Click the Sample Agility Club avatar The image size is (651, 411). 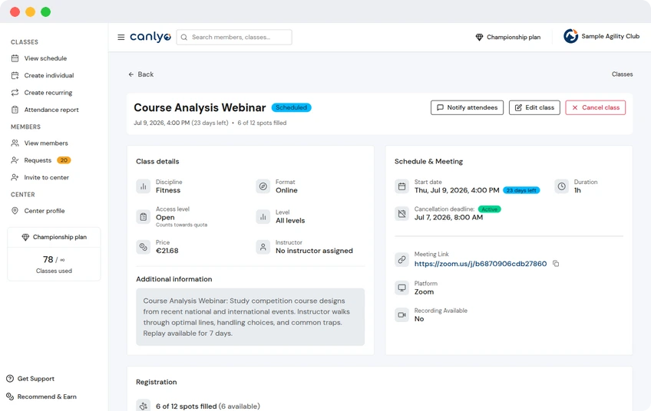(570, 36)
